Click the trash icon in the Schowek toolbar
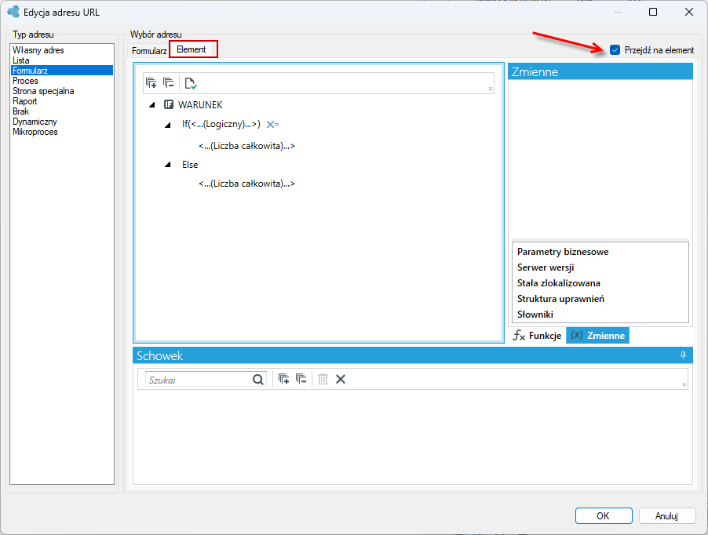This screenshot has width=708, height=535. [323, 379]
